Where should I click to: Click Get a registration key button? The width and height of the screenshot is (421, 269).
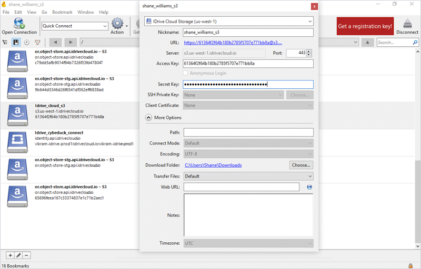click(x=365, y=26)
